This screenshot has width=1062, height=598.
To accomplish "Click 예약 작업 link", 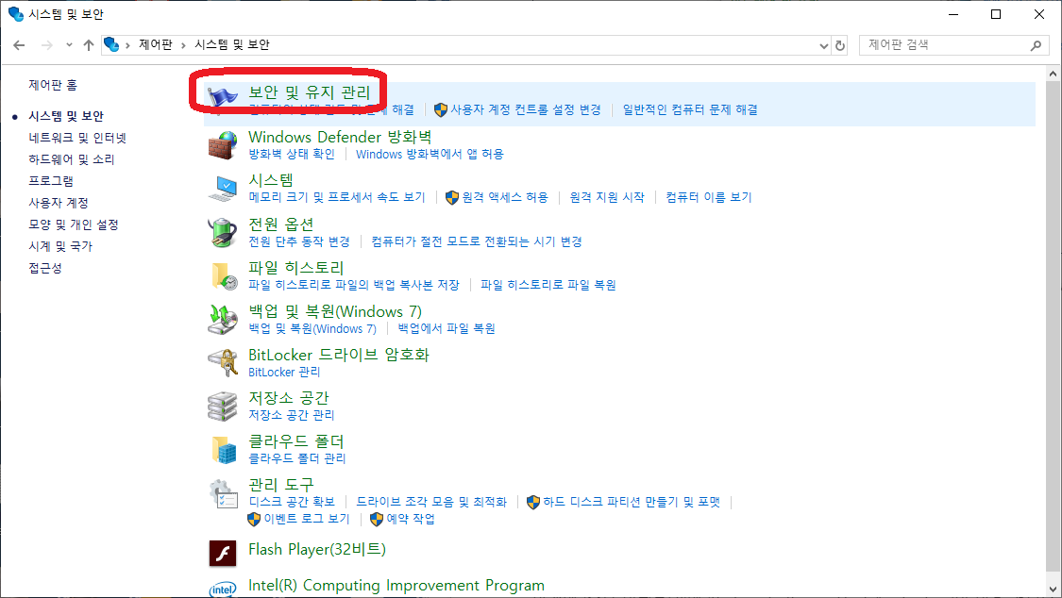I will [411, 519].
